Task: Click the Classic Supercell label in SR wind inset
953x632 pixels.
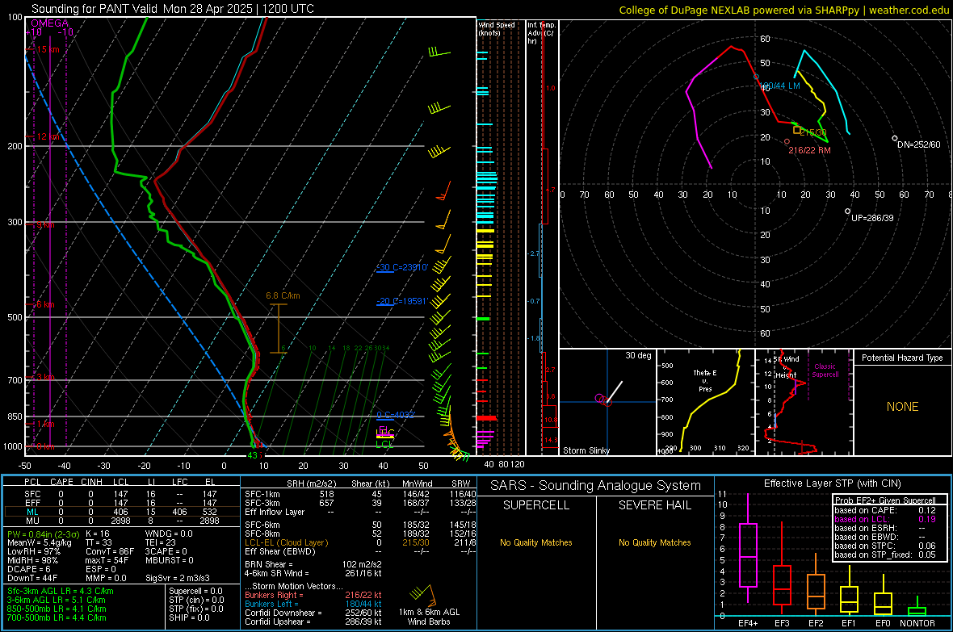Action: click(825, 370)
